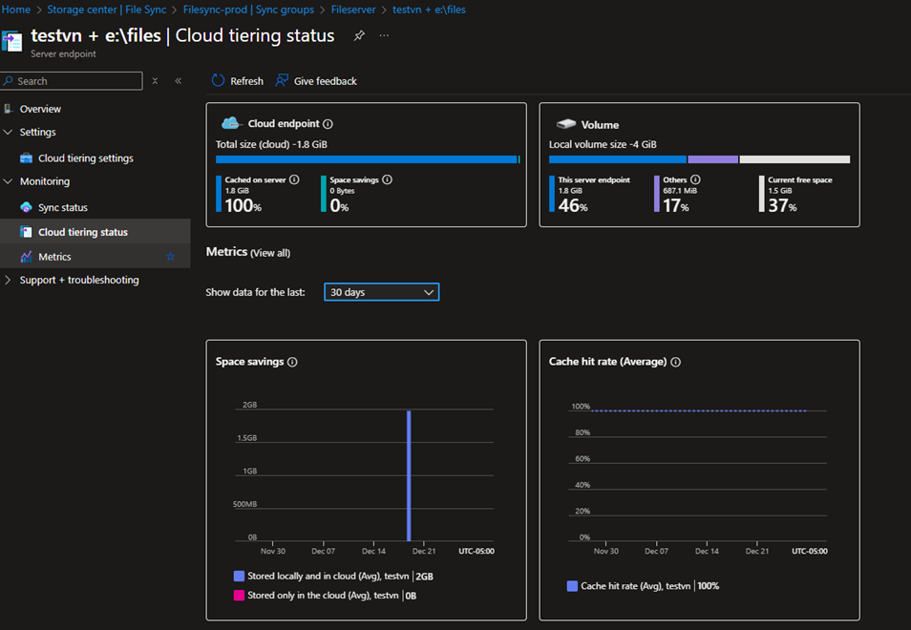Click the Cloud endpoint info icon
This screenshot has width=911, height=630.
pyautogui.click(x=328, y=124)
